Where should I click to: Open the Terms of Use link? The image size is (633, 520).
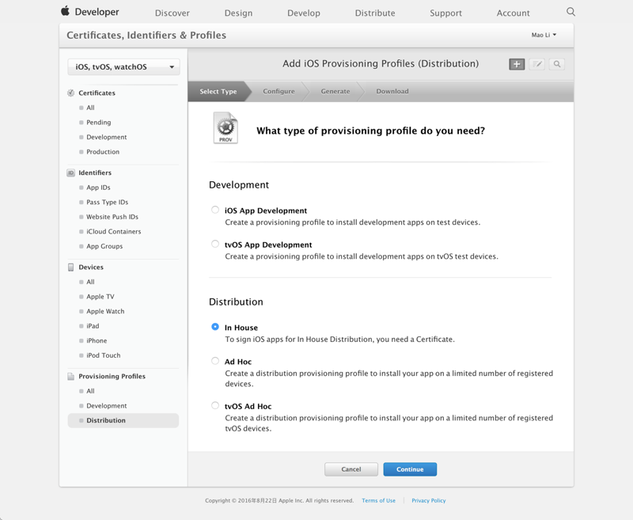click(x=379, y=501)
